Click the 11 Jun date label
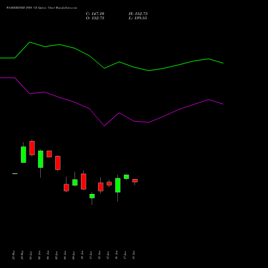 tap(91, 255)
